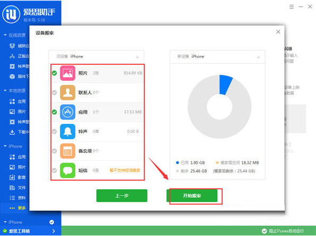The width and height of the screenshot is (316, 236).
Task: Click the green 短信 message icon
Action: (67, 170)
